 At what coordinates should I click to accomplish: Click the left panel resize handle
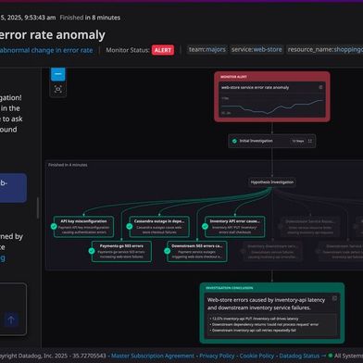[38, 208]
